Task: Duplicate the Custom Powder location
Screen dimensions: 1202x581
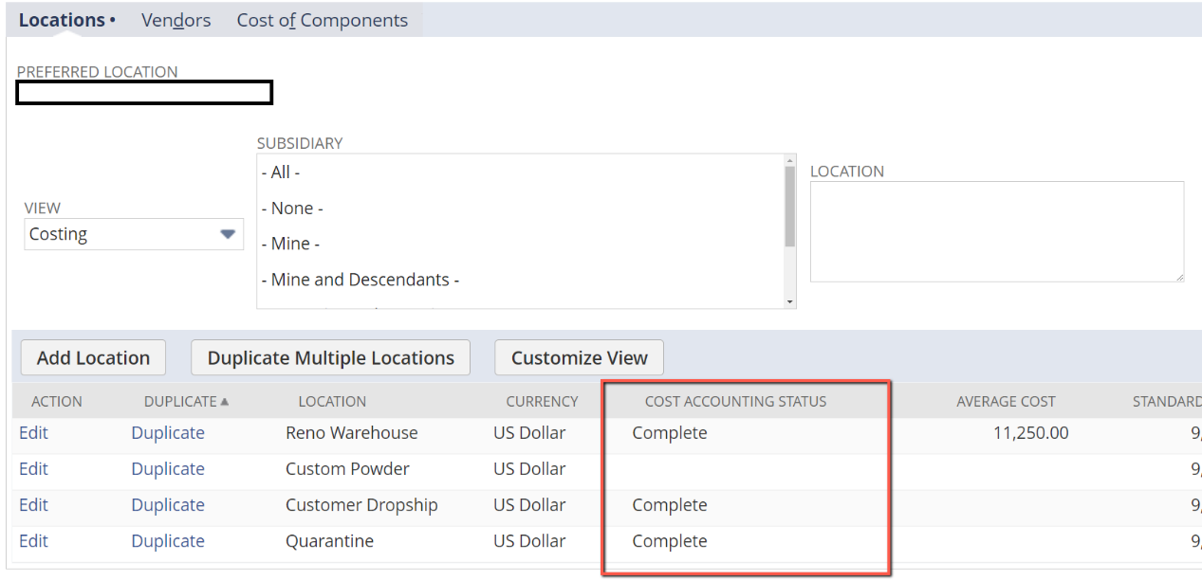Action: 168,468
